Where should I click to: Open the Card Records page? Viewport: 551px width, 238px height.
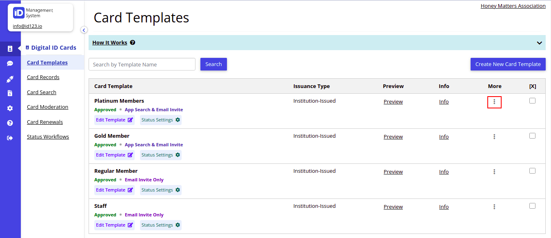click(x=43, y=77)
